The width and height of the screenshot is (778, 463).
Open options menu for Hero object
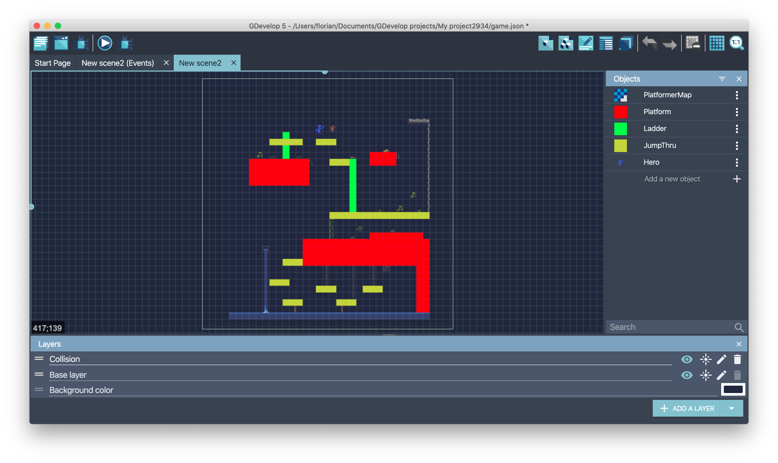736,162
